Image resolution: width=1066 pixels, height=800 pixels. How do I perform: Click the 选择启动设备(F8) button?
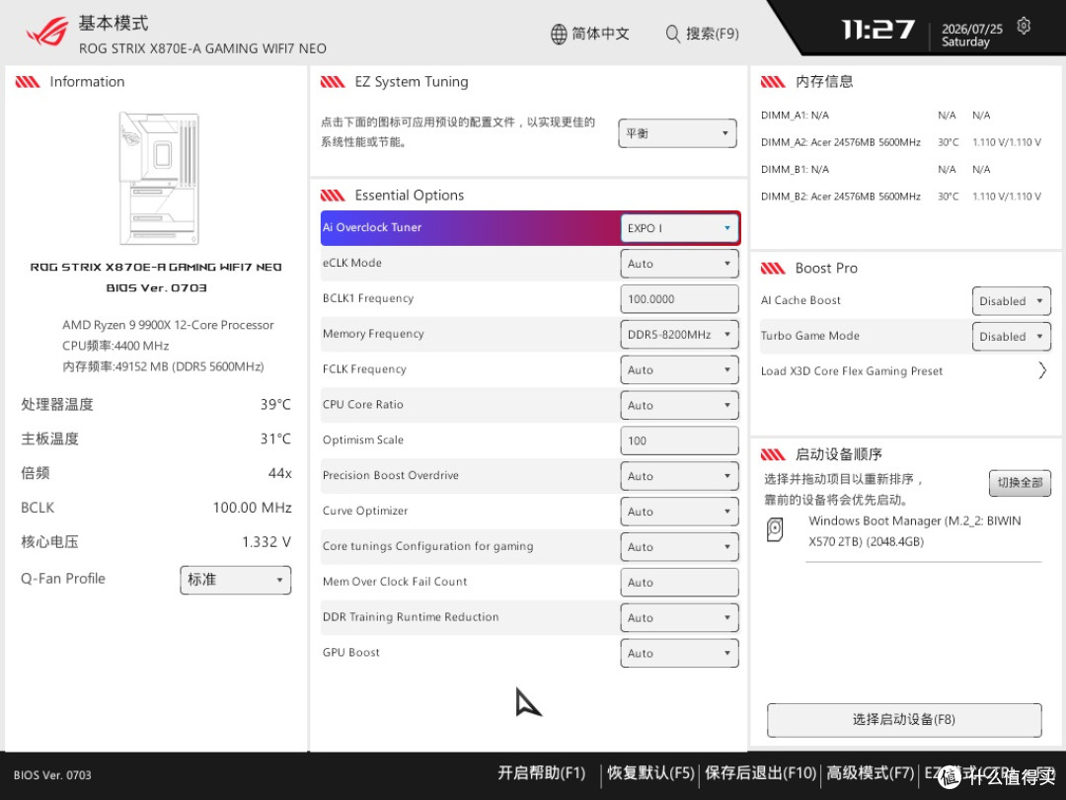click(x=904, y=720)
